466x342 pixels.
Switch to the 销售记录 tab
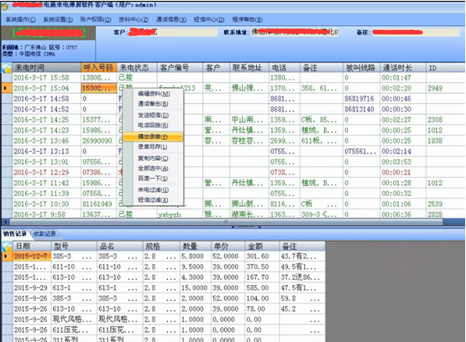coord(15,234)
